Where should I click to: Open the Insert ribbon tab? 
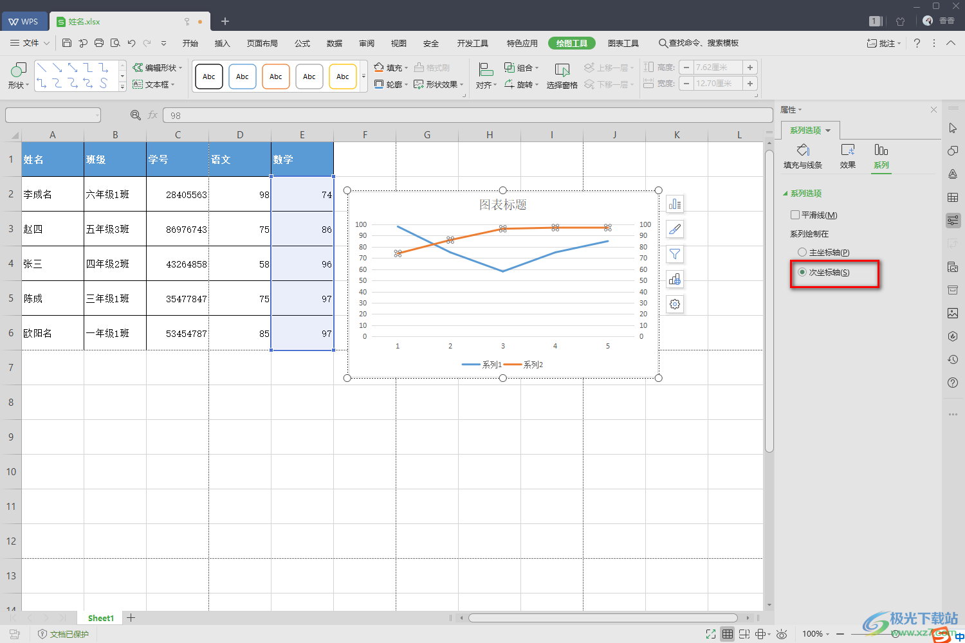click(x=223, y=43)
